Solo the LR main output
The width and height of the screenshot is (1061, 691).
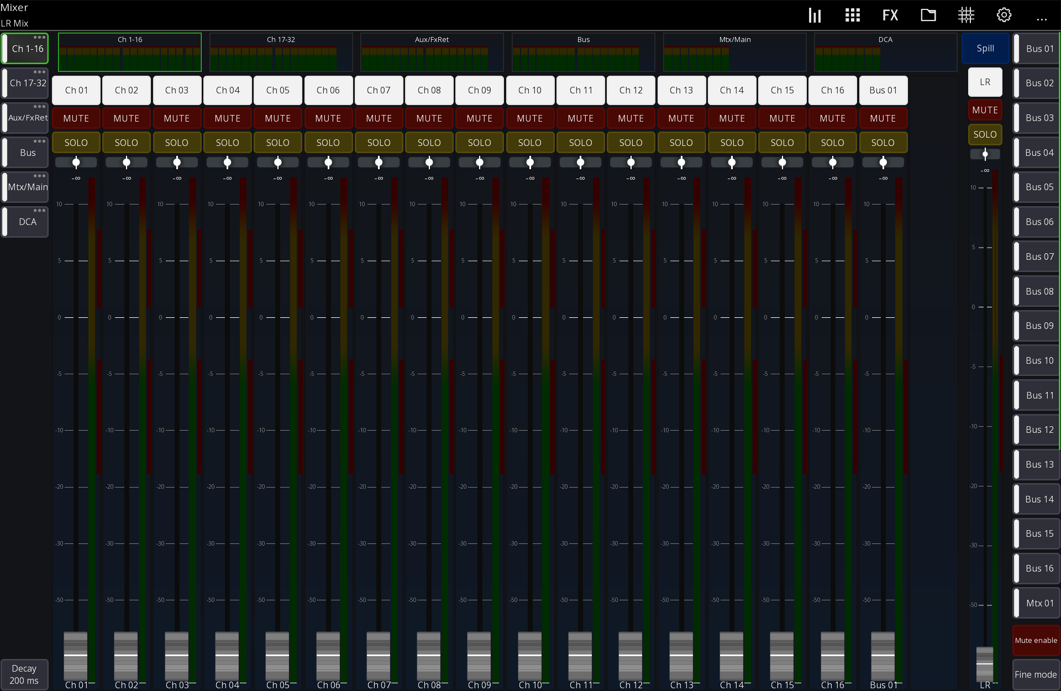click(985, 134)
